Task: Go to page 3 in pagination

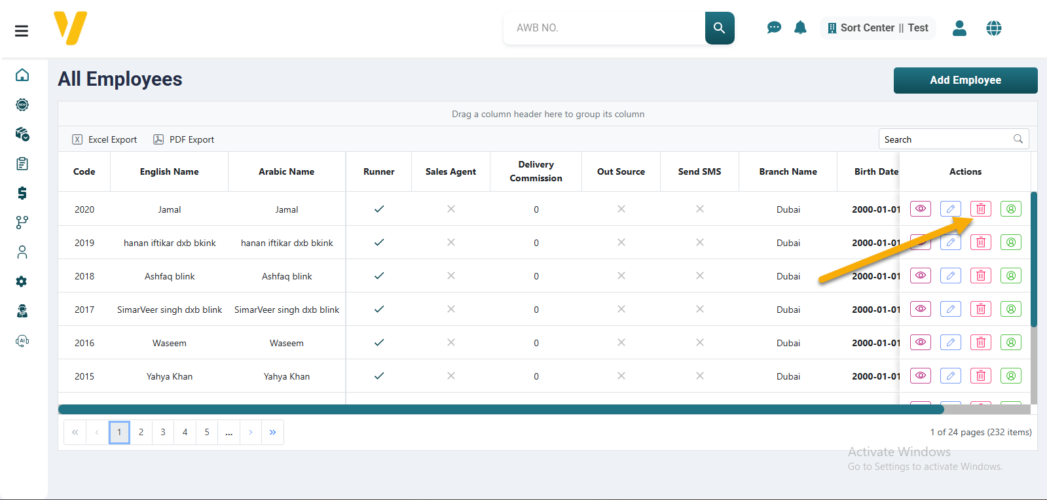Action: (x=163, y=432)
